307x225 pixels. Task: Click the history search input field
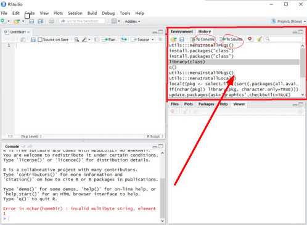click(x=284, y=39)
